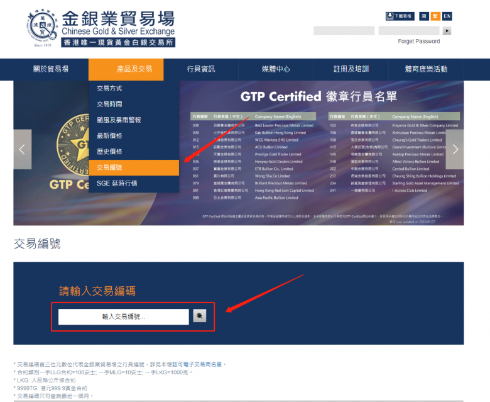Select 歷史價格 from the dropdown
Screen dimensions: 490x402
[134, 152]
